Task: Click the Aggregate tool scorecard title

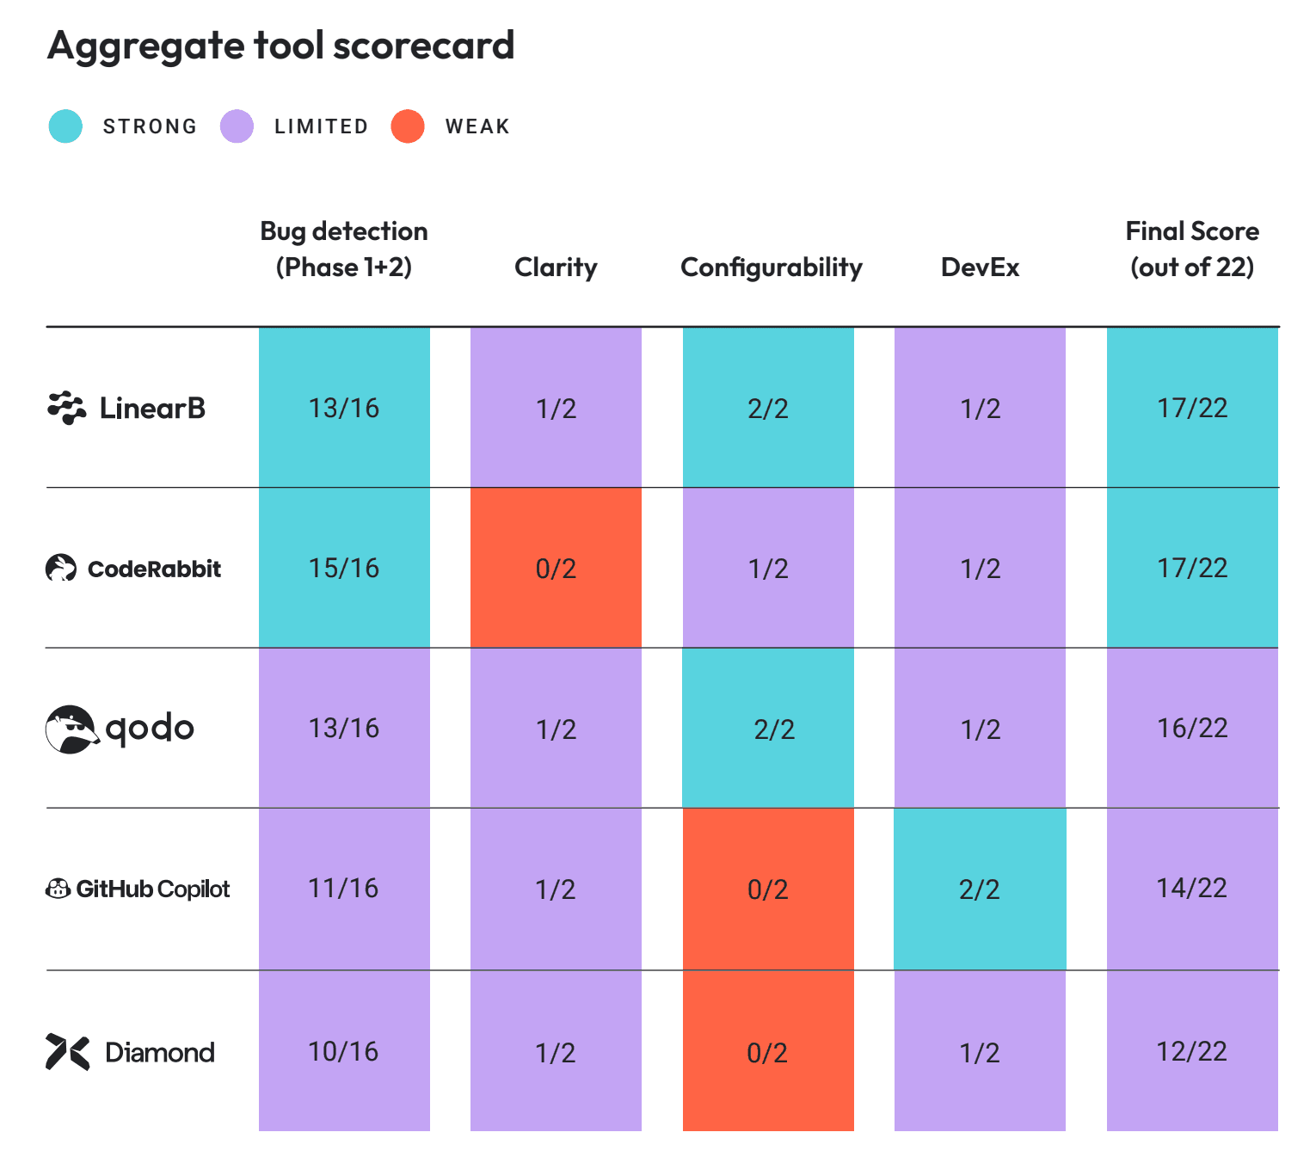Action: 281,46
